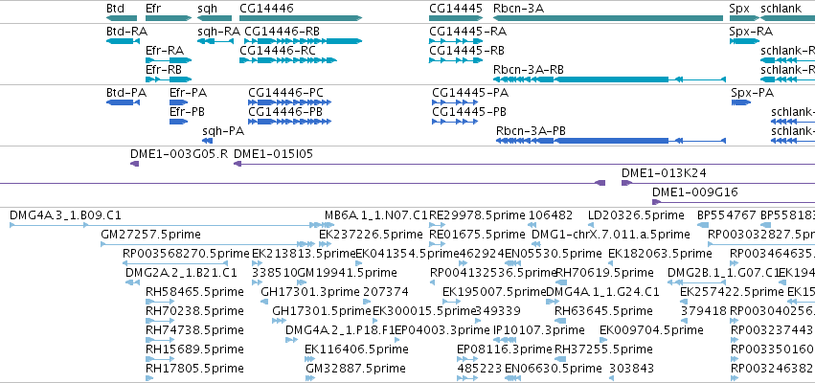Click the 'DME1-009G16' BAC label
Image resolution: width=815 pixels, height=383 pixels.
point(695,193)
